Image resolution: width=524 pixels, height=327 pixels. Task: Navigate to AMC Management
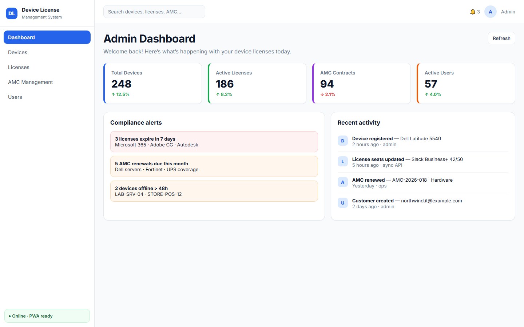coord(47,82)
